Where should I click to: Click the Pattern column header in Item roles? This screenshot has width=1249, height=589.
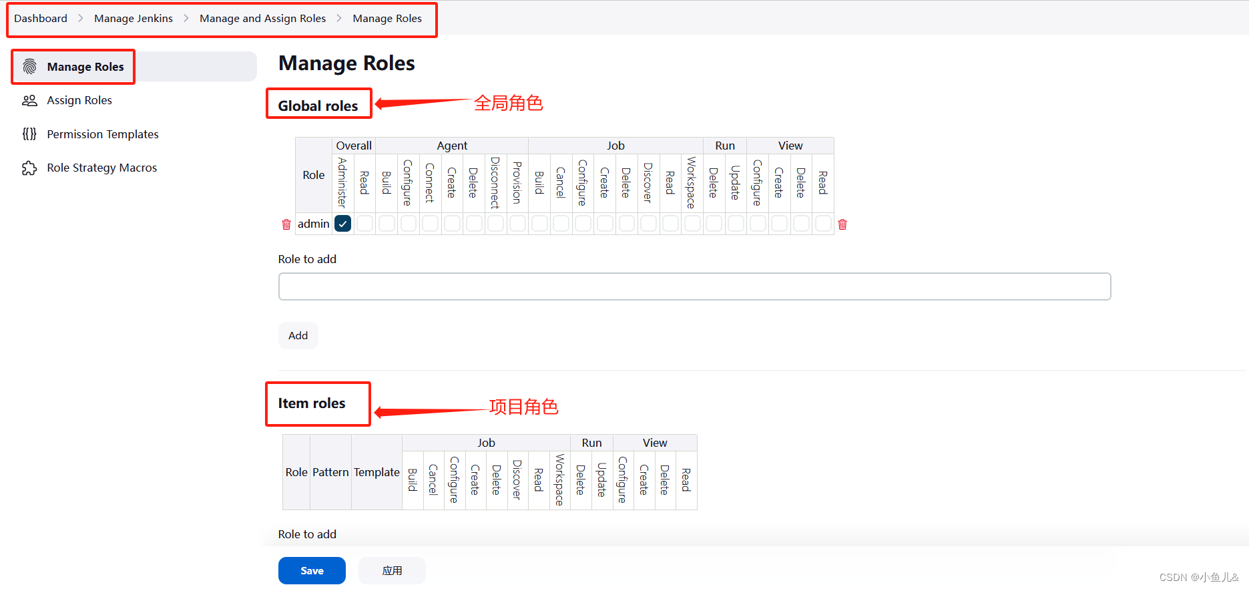[x=330, y=472]
